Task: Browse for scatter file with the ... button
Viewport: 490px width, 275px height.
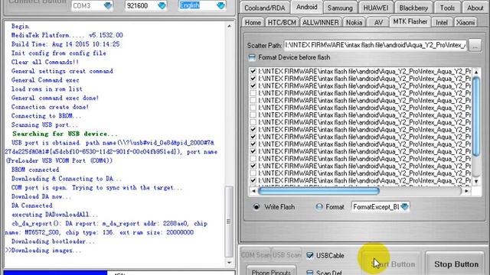Action: click(x=475, y=46)
